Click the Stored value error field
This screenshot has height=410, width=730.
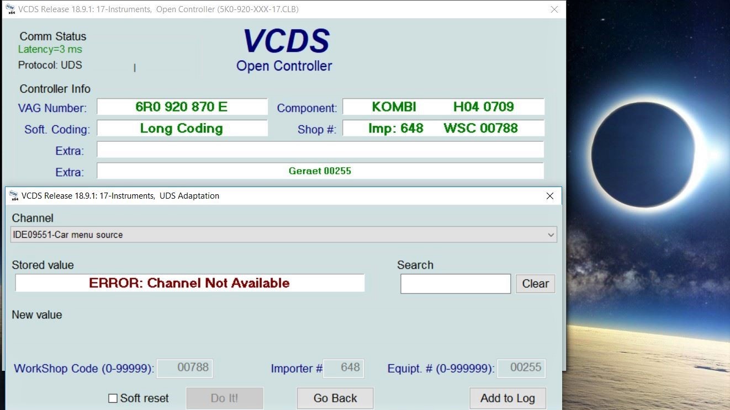pos(189,283)
